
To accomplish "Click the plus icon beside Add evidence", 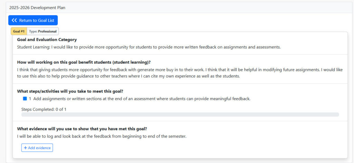I will (25, 148).
